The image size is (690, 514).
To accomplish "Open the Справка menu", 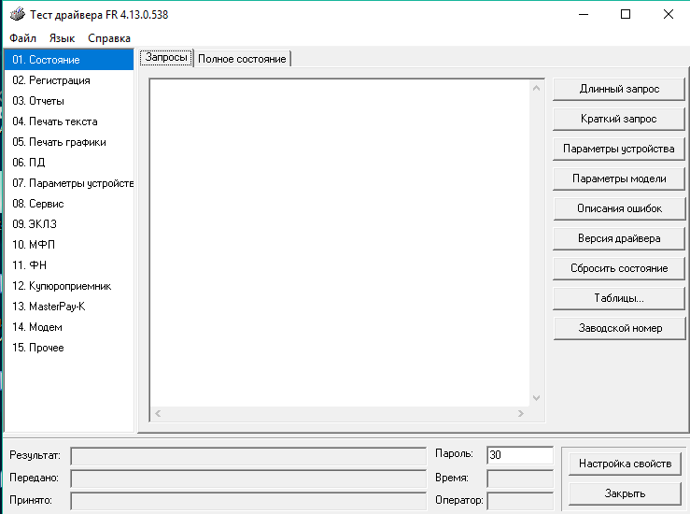I will click(x=109, y=38).
